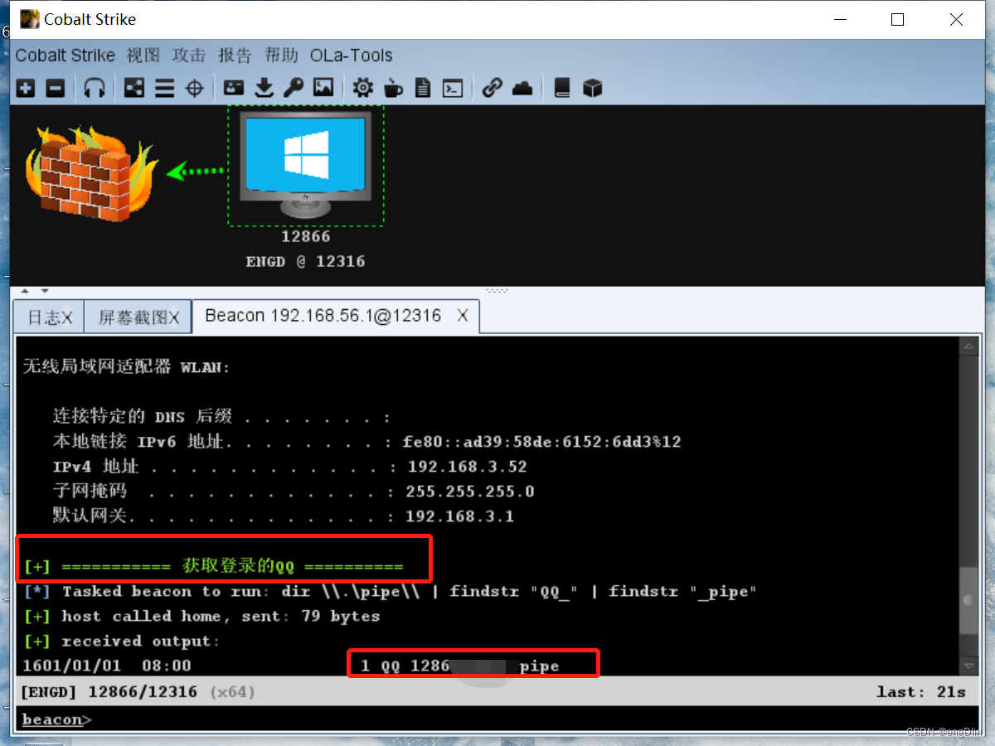Image resolution: width=995 pixels, height=746 pixels.
Task: Click the disconnect from team server minus icon
Action: [56, 88]
